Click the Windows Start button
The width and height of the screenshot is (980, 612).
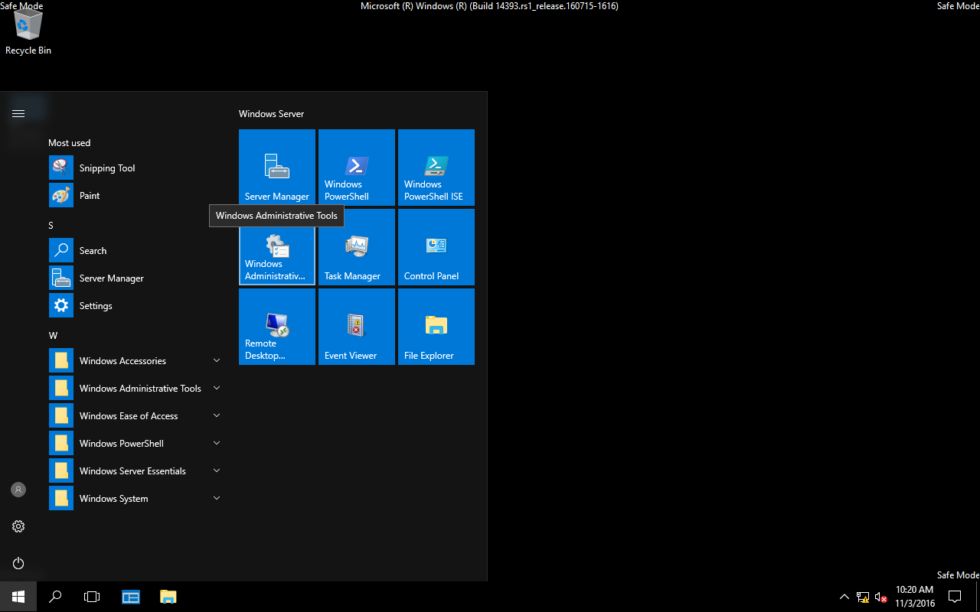(x=18, y=597)
